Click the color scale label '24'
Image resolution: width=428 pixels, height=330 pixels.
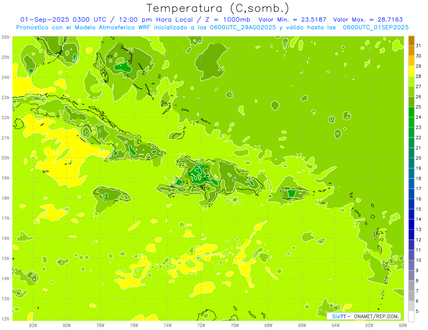(418, 117)
